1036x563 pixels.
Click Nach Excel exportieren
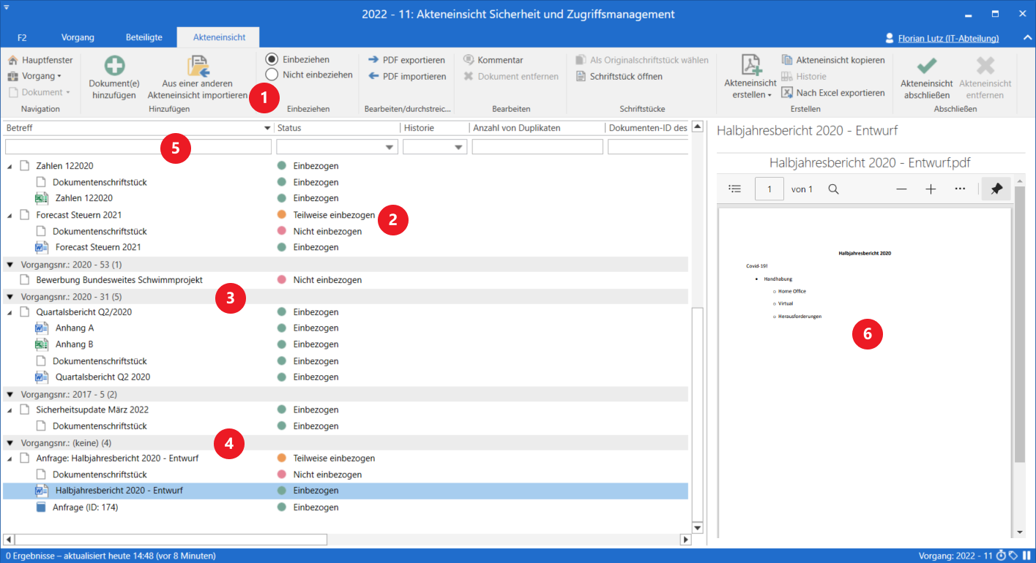pos(833,93)
